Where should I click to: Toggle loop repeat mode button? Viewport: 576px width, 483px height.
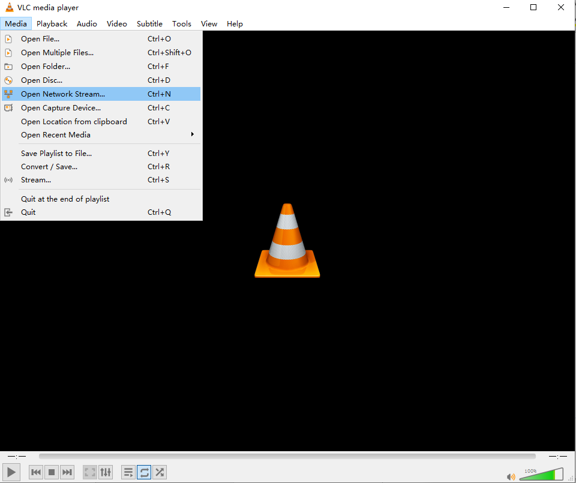pos(144,472)
